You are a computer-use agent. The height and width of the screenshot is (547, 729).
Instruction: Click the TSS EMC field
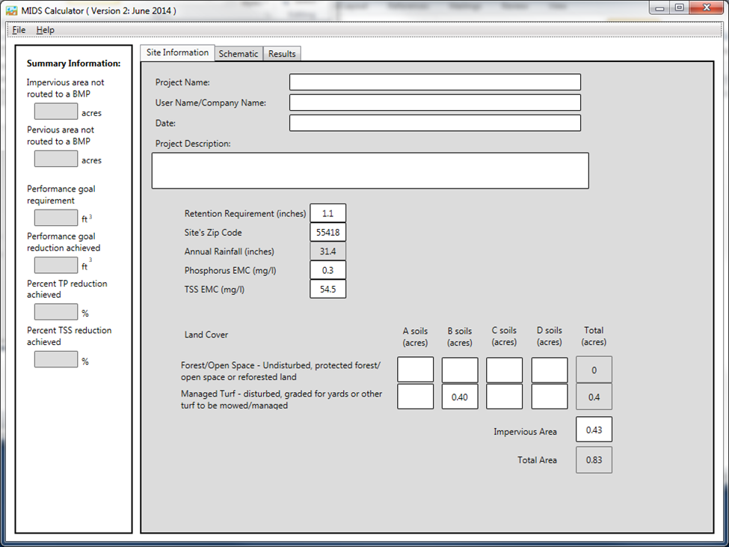327,289
